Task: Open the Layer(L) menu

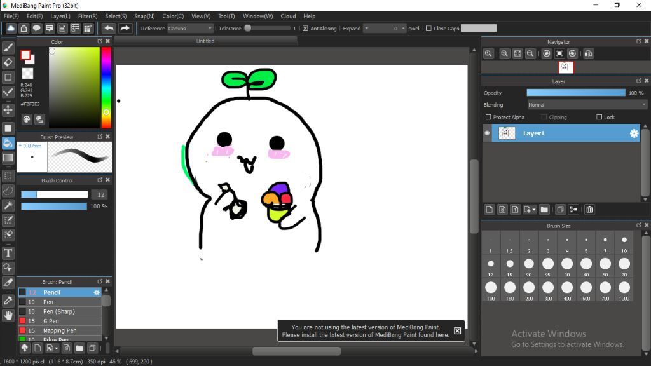Action: 60,16
